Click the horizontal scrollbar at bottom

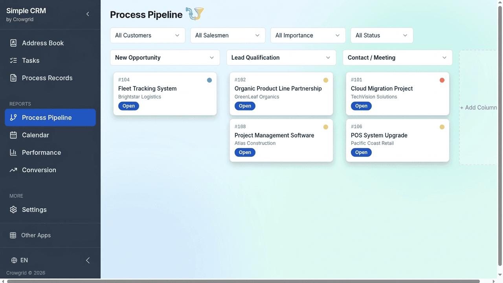click(x=243, y=281)
